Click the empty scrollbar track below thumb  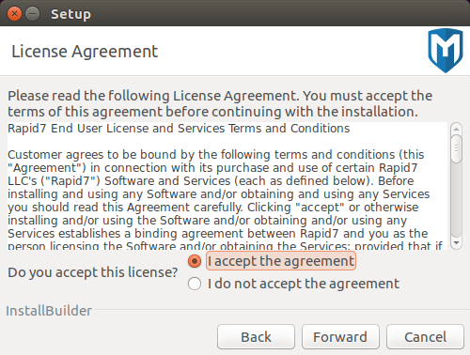pyautogui.click(x=456, y=200)
